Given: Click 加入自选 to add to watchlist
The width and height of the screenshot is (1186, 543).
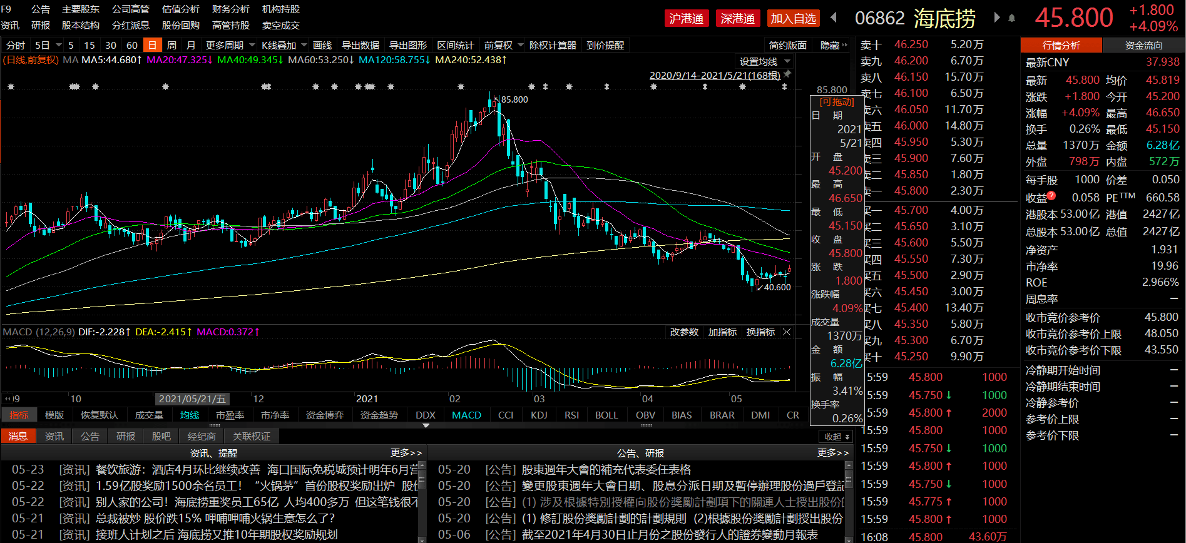Looking at the screenshot, I should (x=794, y=18).
